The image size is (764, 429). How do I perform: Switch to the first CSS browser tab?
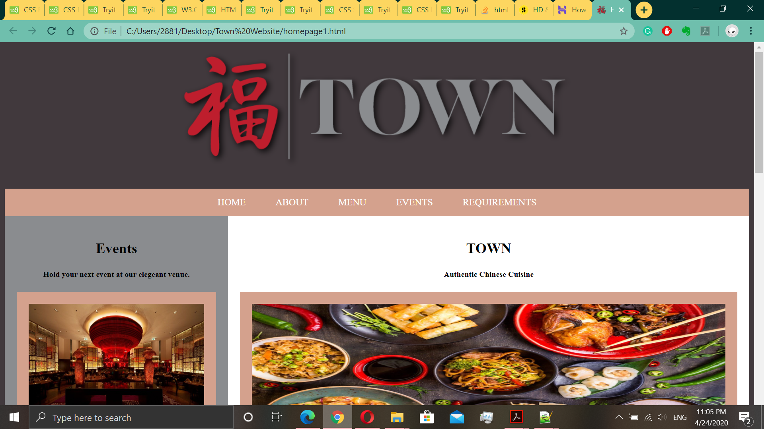pyautogui.click(x=25, y=10)
